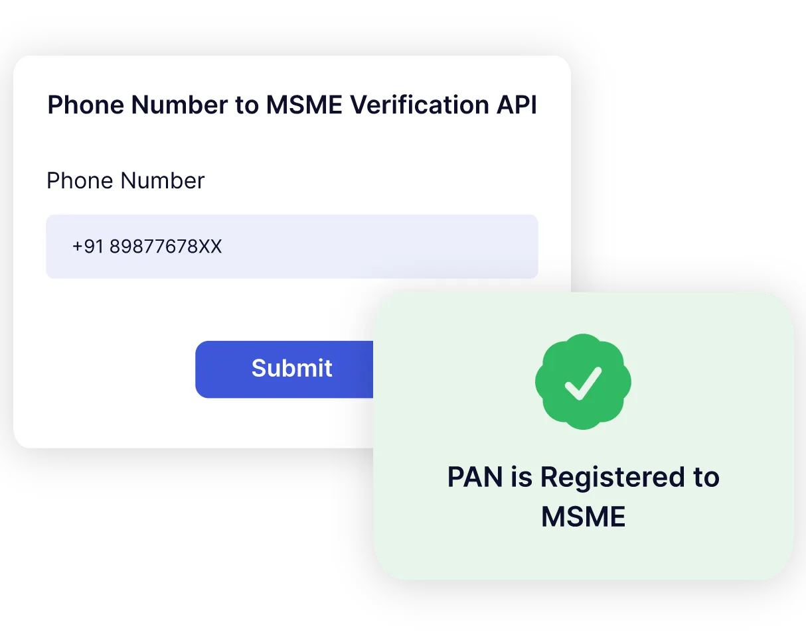Click the white checkmark inside the badge
The width and height of the screenshot is (806, 644).
point(583,383)
